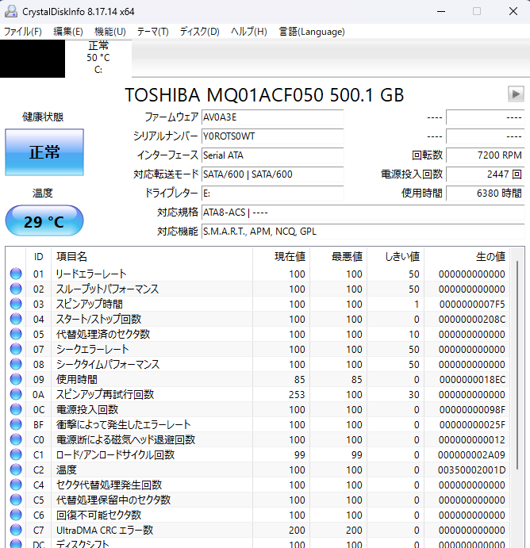Open the ヘルプ(H) menu
530x548 pixels.
point(249,32)
